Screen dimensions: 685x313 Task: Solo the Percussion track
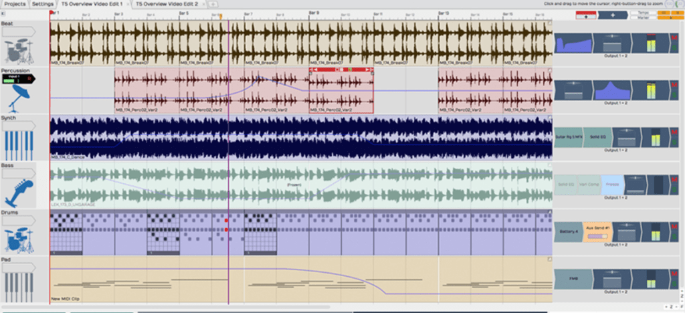pos(674,94)
